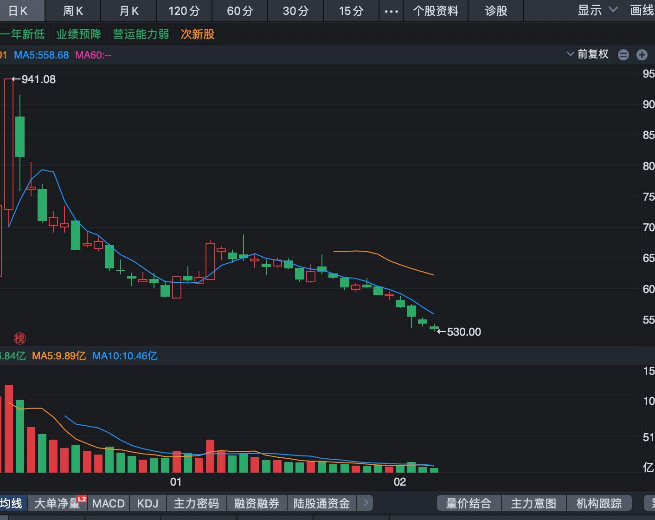Click the orange 次新股 tag
Viewport: 655px width, 520px height.
click(x=198, y=34)
